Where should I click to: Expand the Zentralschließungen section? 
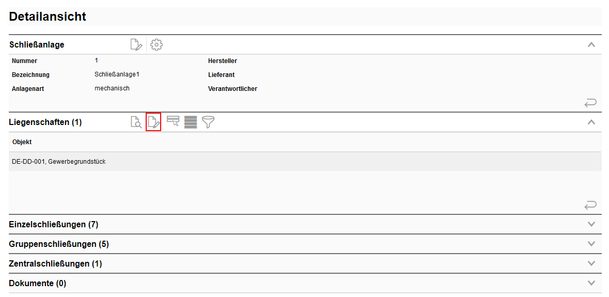click(x=591, y=263)
